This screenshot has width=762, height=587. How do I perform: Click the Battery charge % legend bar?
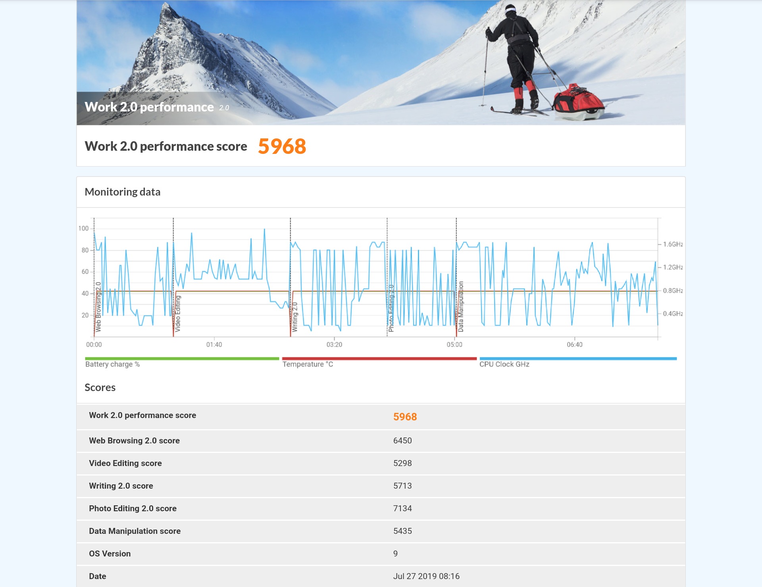pyautogui.click(x=182, y=359)
